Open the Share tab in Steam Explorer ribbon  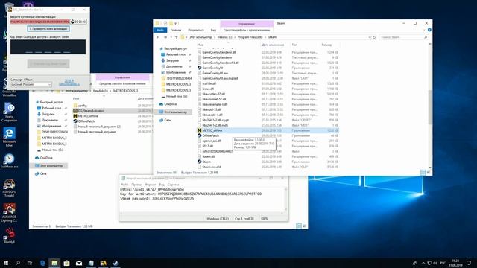coord(195,30)
